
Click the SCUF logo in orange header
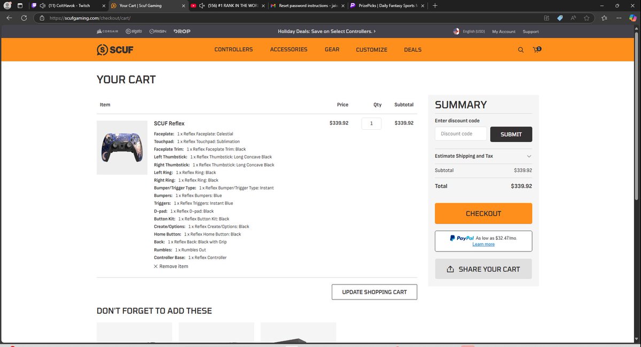(x=115, y=50)
